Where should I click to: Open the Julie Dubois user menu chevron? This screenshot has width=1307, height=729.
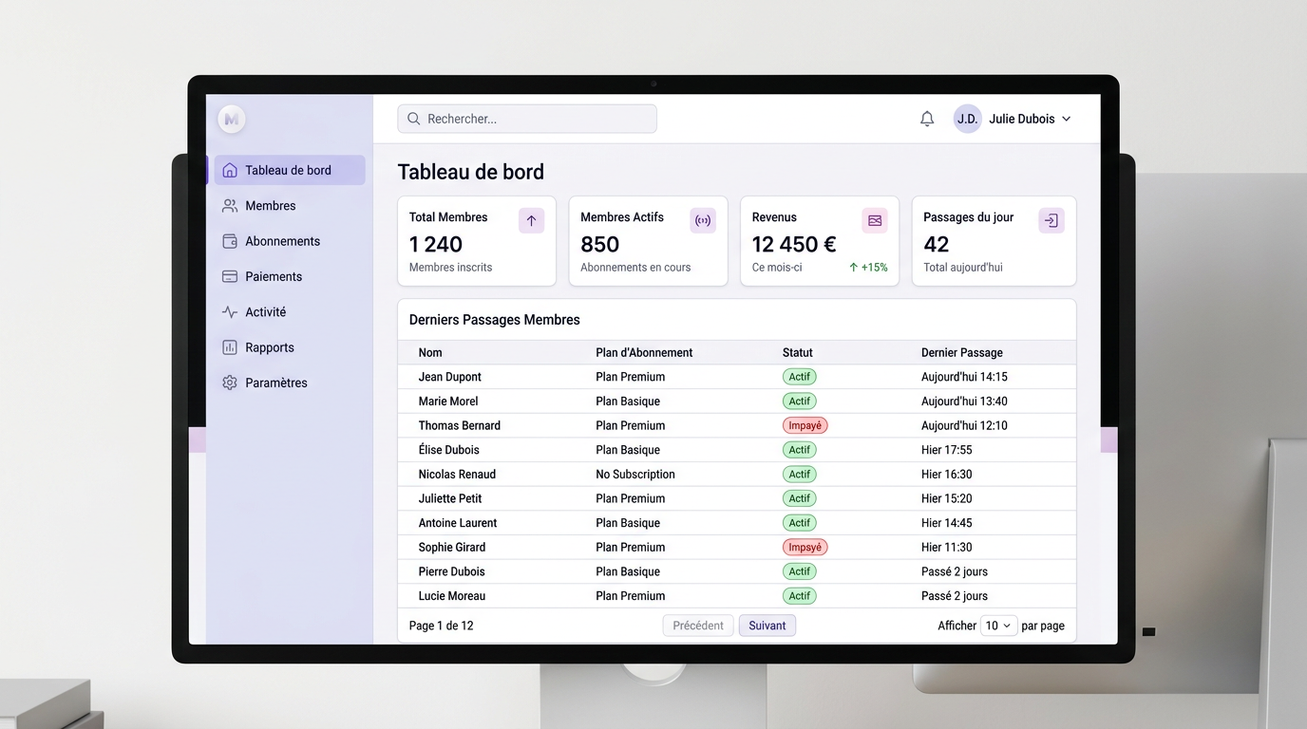click(1066, 120)
